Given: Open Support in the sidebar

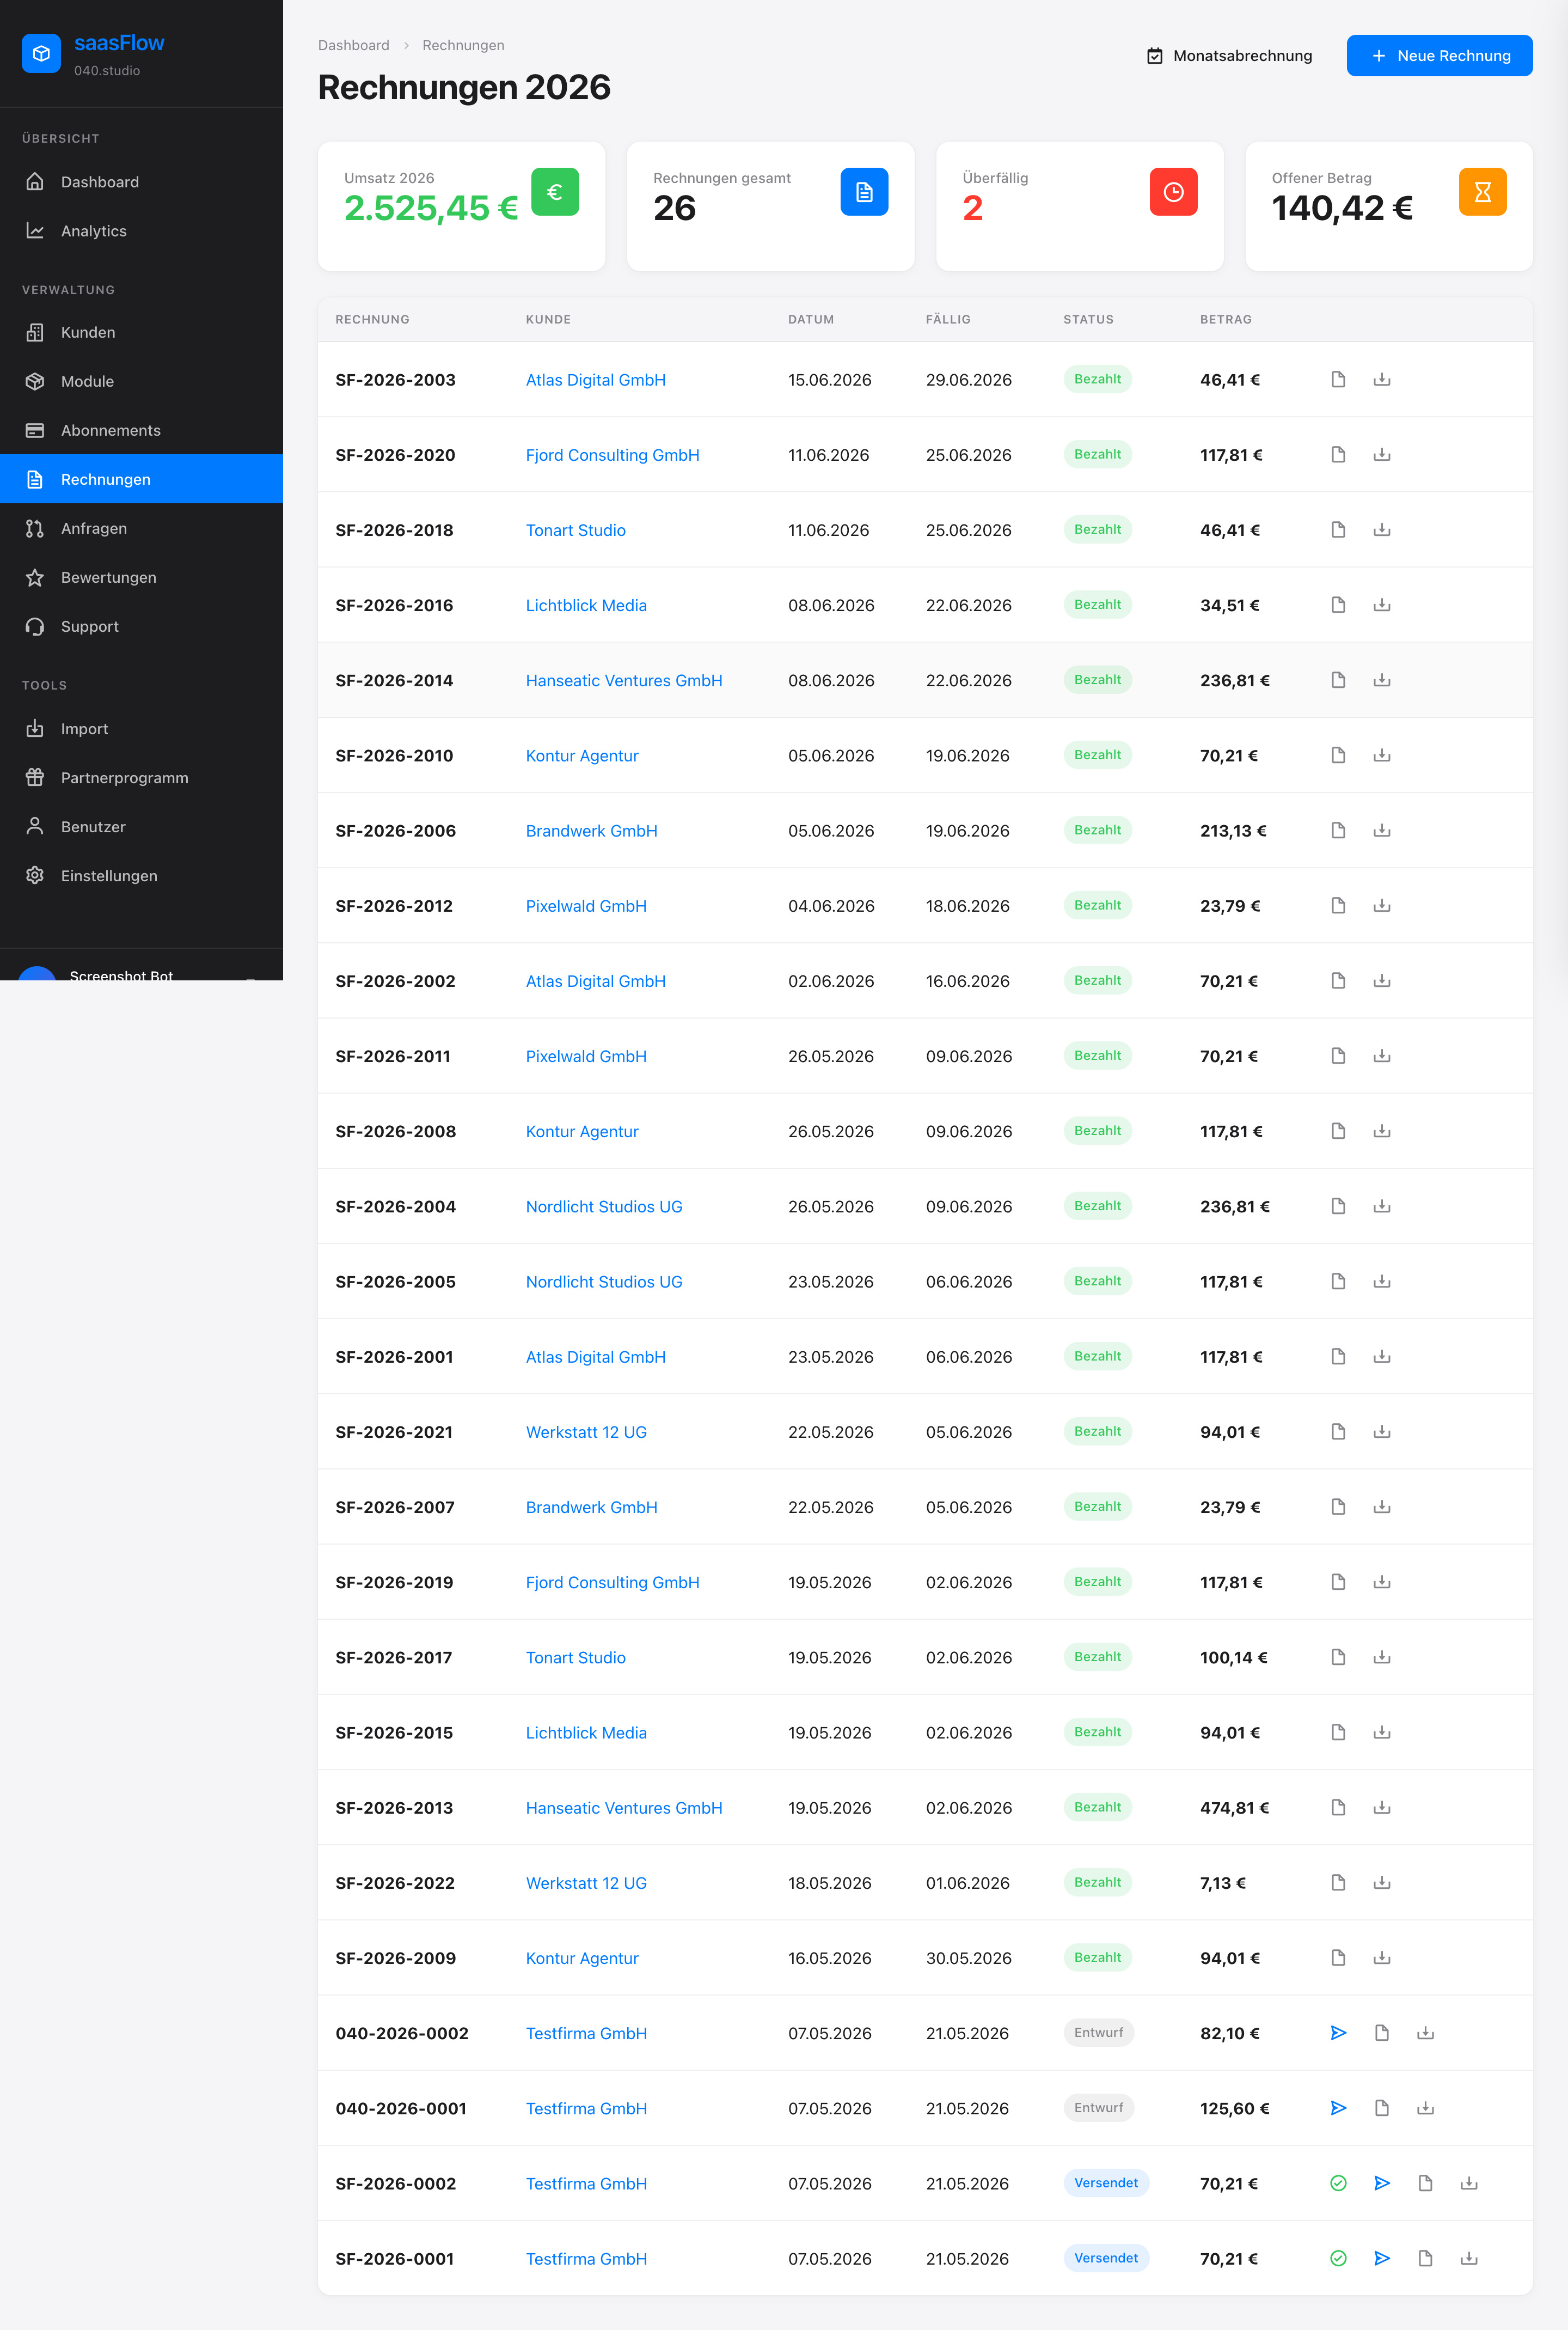Looking at the screenshot, I should (141, 626).
